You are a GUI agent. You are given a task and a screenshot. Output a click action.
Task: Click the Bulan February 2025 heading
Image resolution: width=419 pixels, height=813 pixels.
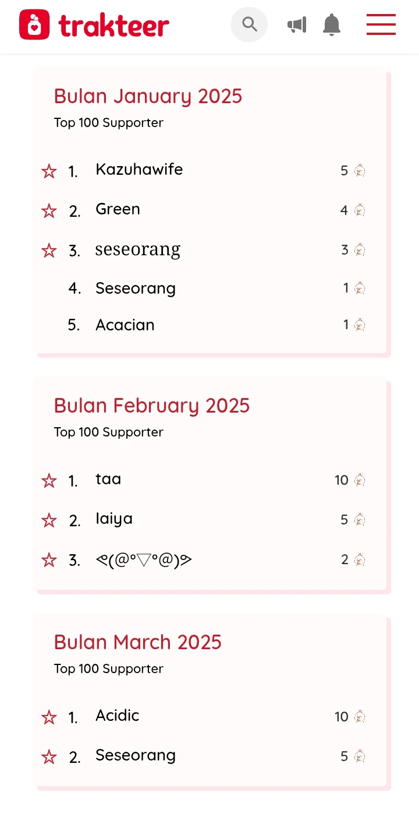[152, 406]
